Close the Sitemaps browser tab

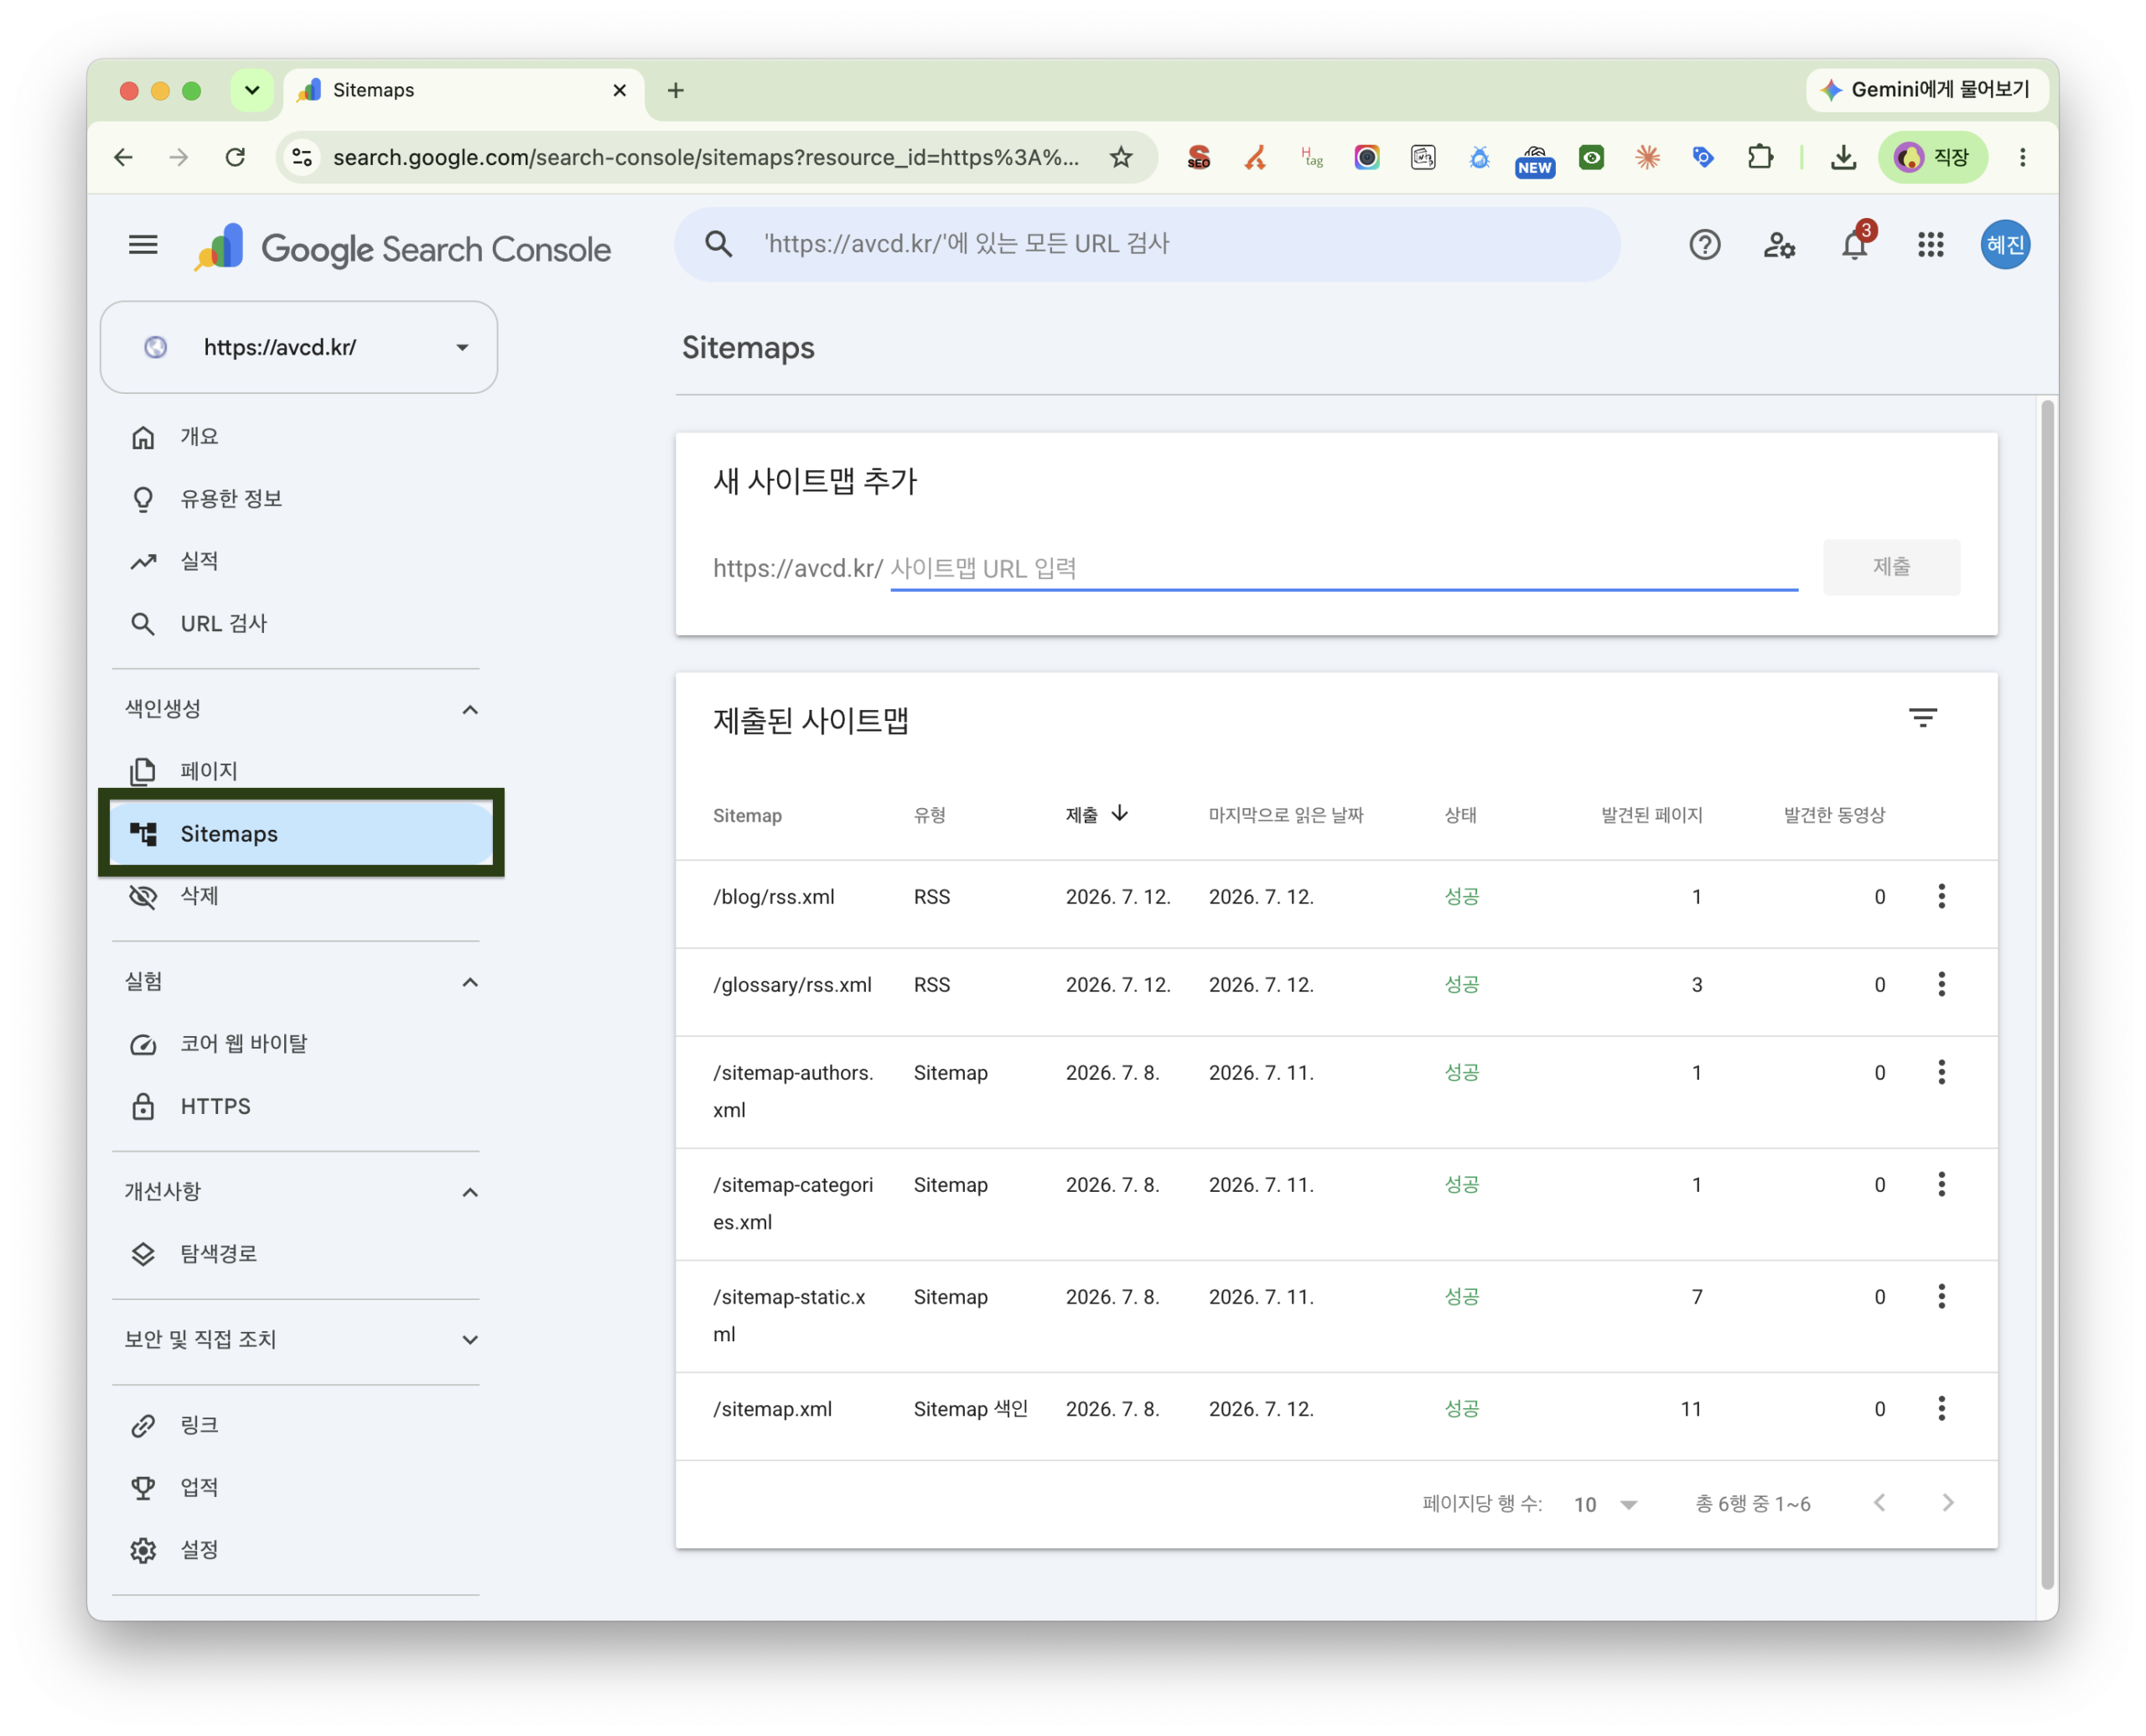click(620, 90)
